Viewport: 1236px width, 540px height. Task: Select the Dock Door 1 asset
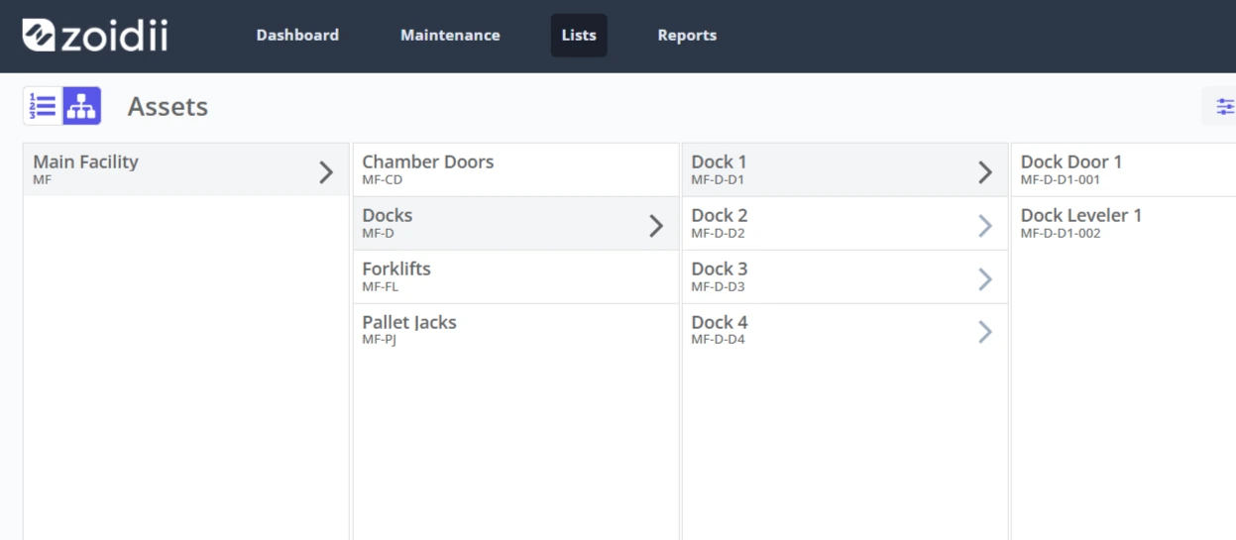click(x=1123, y=169)
